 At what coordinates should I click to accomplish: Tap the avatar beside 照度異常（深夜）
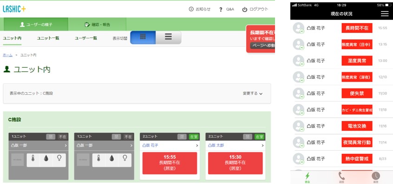pyautogui.click(x=299, y=77)
